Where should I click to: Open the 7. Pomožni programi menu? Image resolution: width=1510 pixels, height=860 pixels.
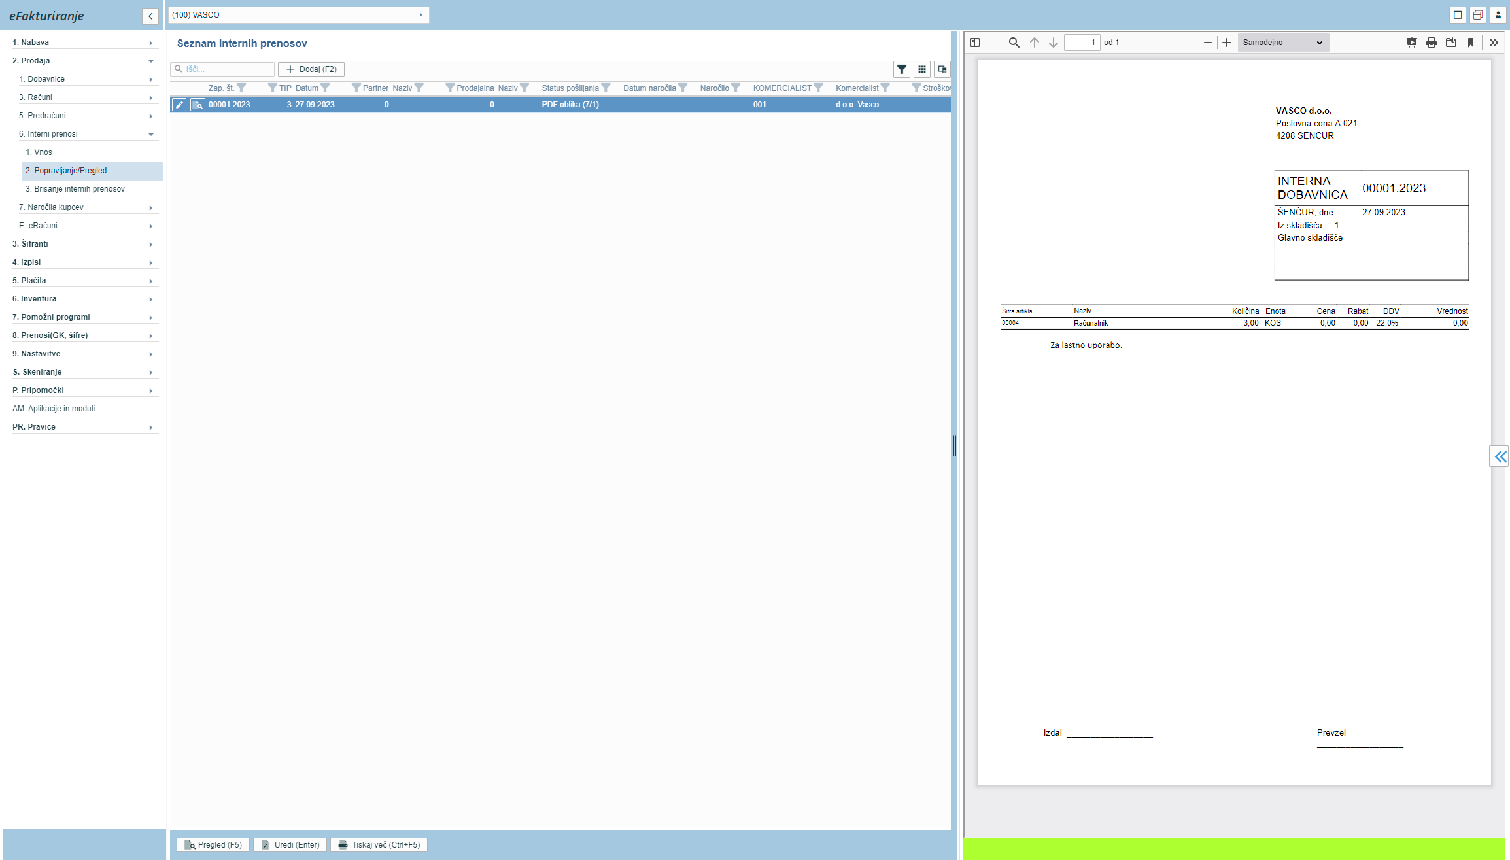pos(84,317)
